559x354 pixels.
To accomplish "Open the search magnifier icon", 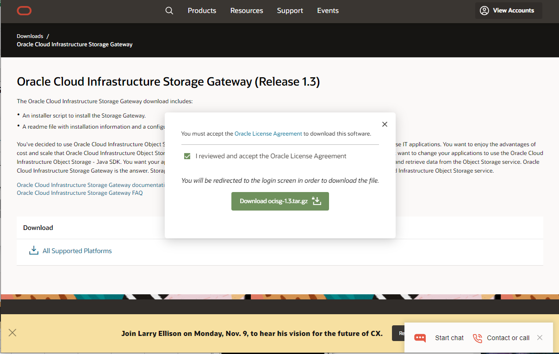I will (x=169, y=11).
